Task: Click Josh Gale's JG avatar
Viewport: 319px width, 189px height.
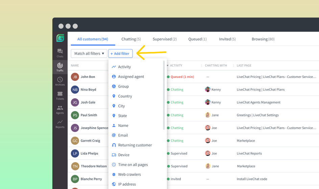Action: tap(75, 102)
